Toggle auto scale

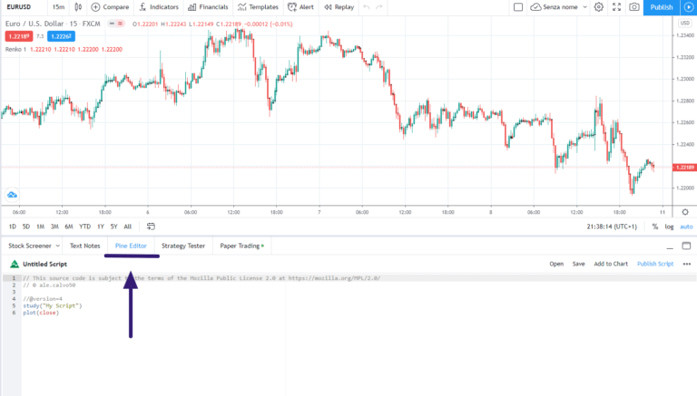pyautogui.click(x=686, y=227)
